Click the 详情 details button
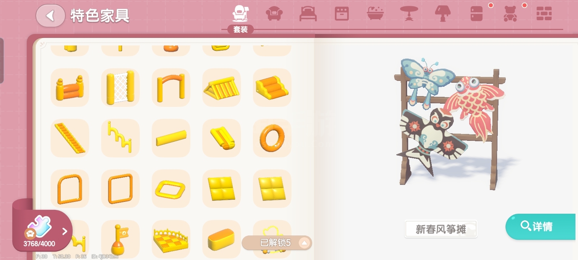Image resolution: width=578 pixels, height=260 pixels. point(540,226)
